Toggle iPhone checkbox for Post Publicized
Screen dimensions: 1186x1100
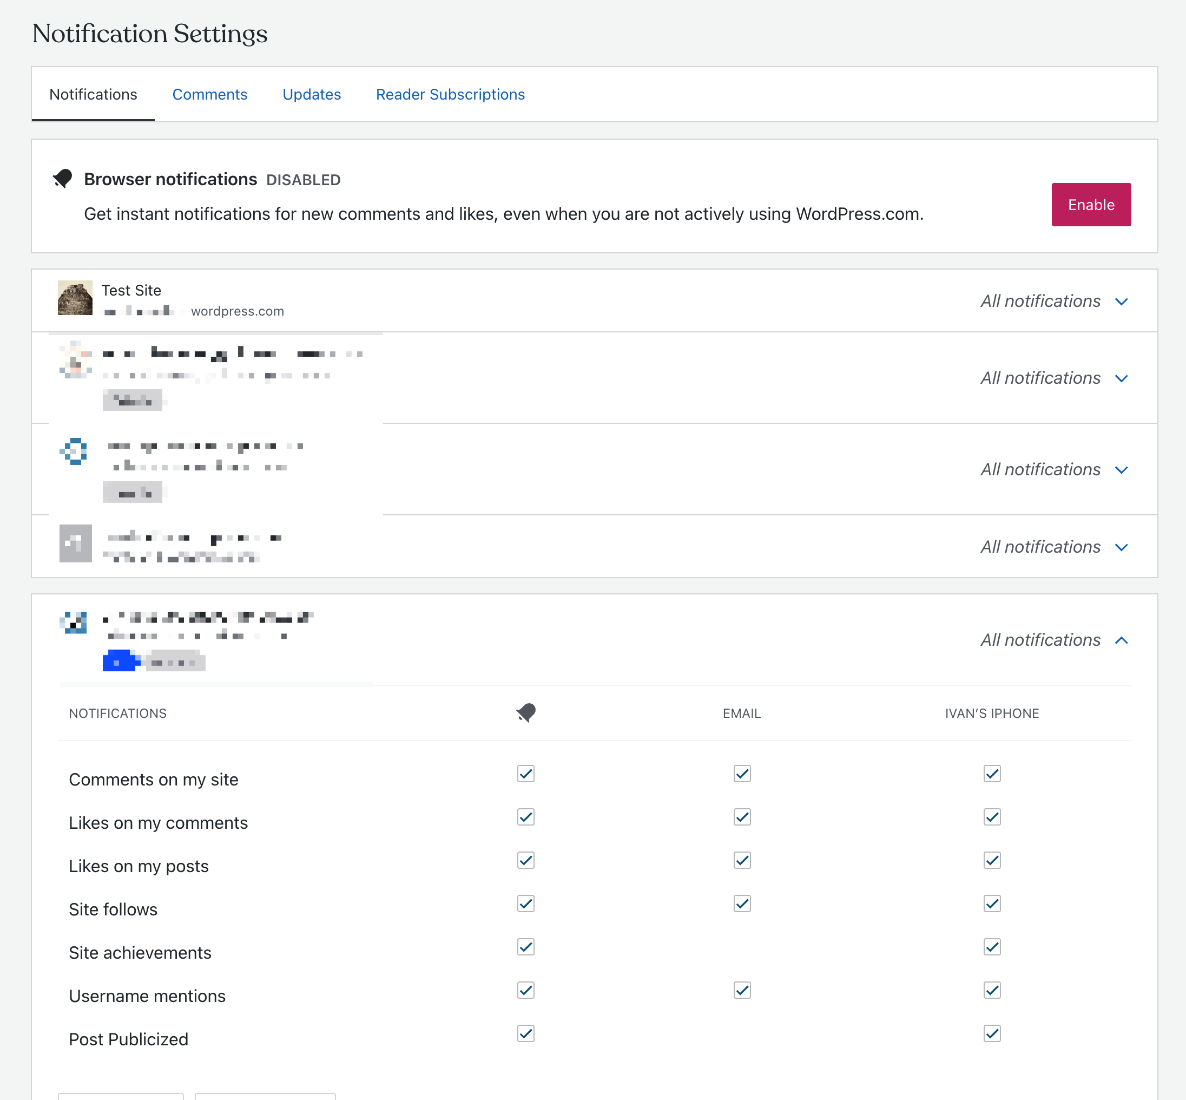[x=992, y=1033]
